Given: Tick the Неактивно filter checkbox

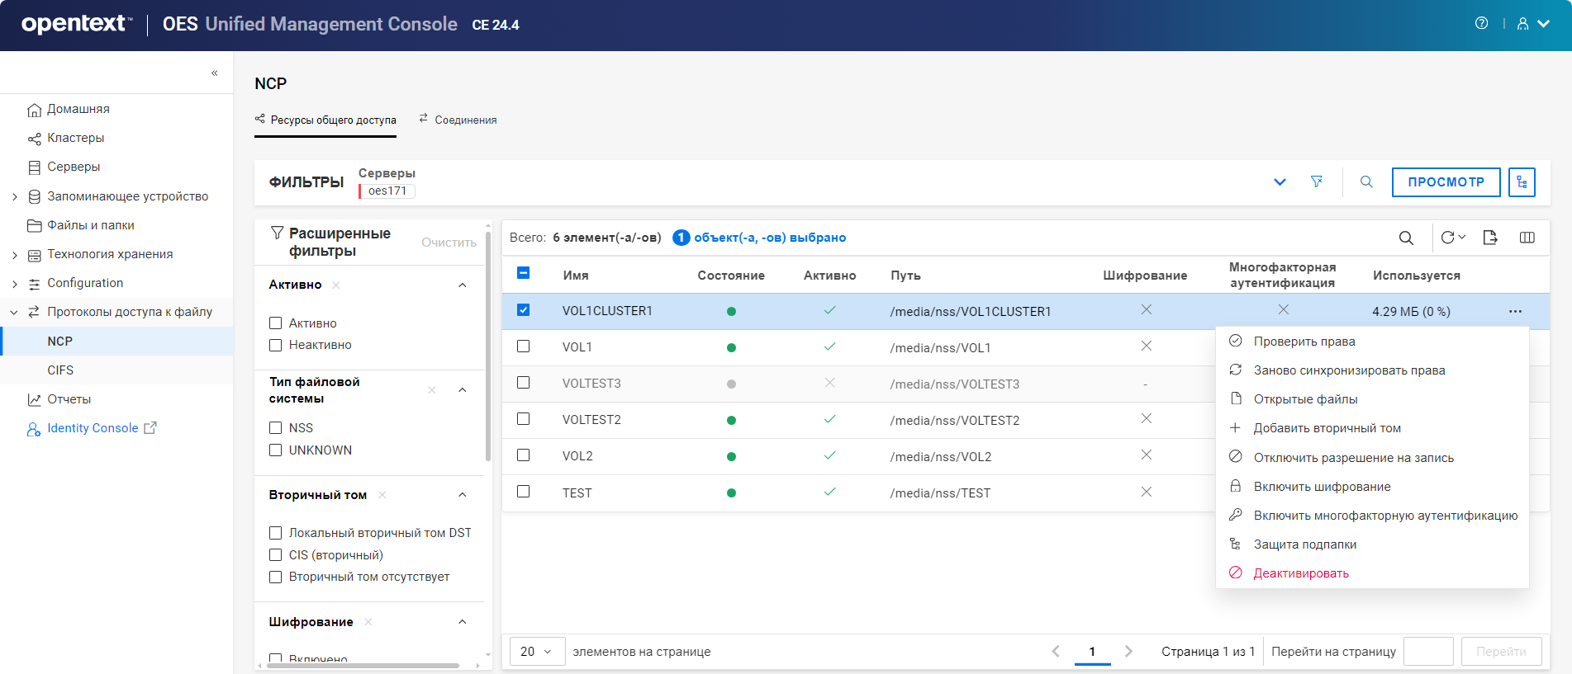Looking at the screenshot, I should 276,345.
